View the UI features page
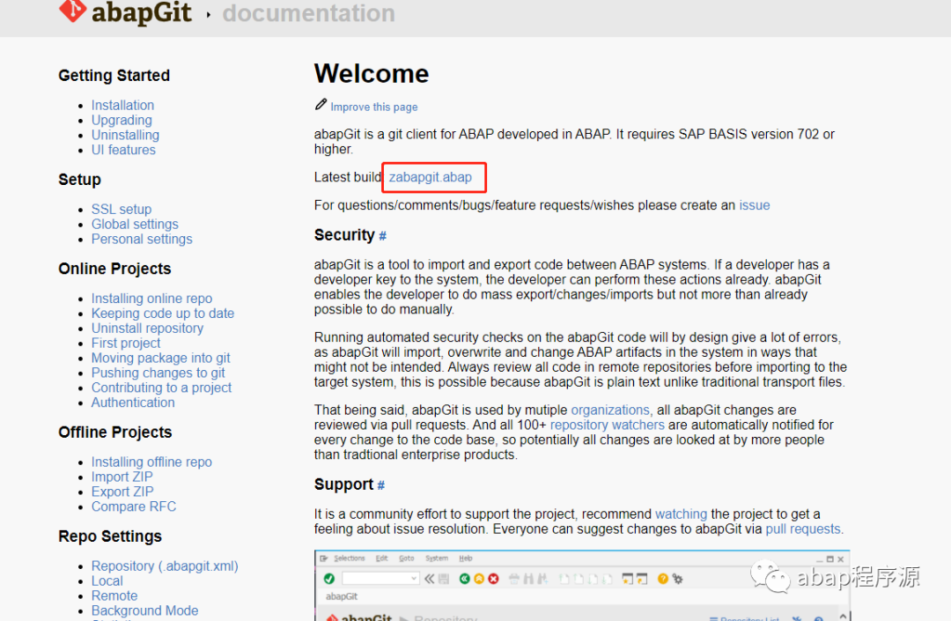Image resolution: width=951 pixels, height=621 pixels. 124,150
